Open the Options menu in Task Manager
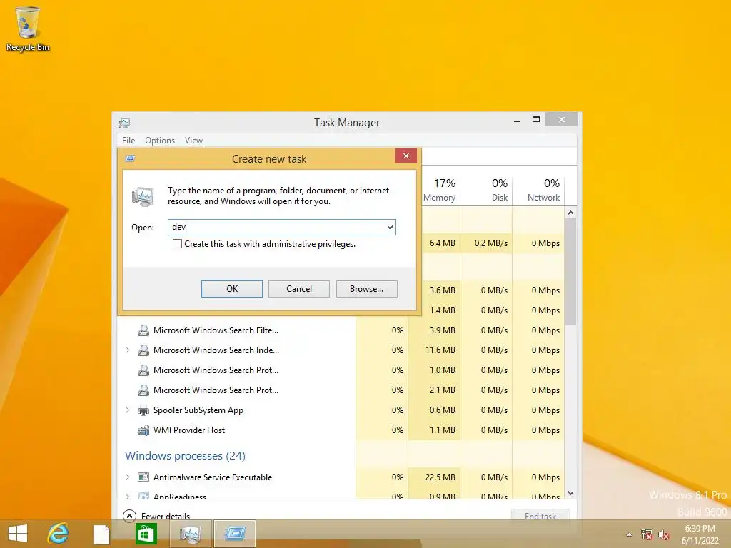731x548 pixels. pos(160,141)
